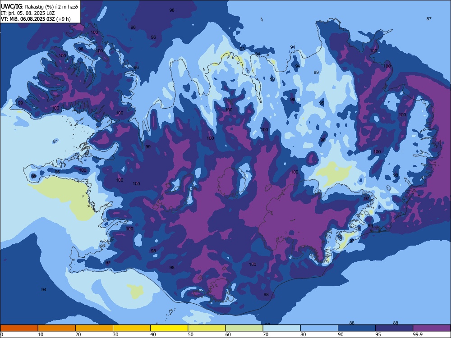This screenshot has height=338, width=451.
Task: Select the map humidity value '89'
Action: click(316, 73)
